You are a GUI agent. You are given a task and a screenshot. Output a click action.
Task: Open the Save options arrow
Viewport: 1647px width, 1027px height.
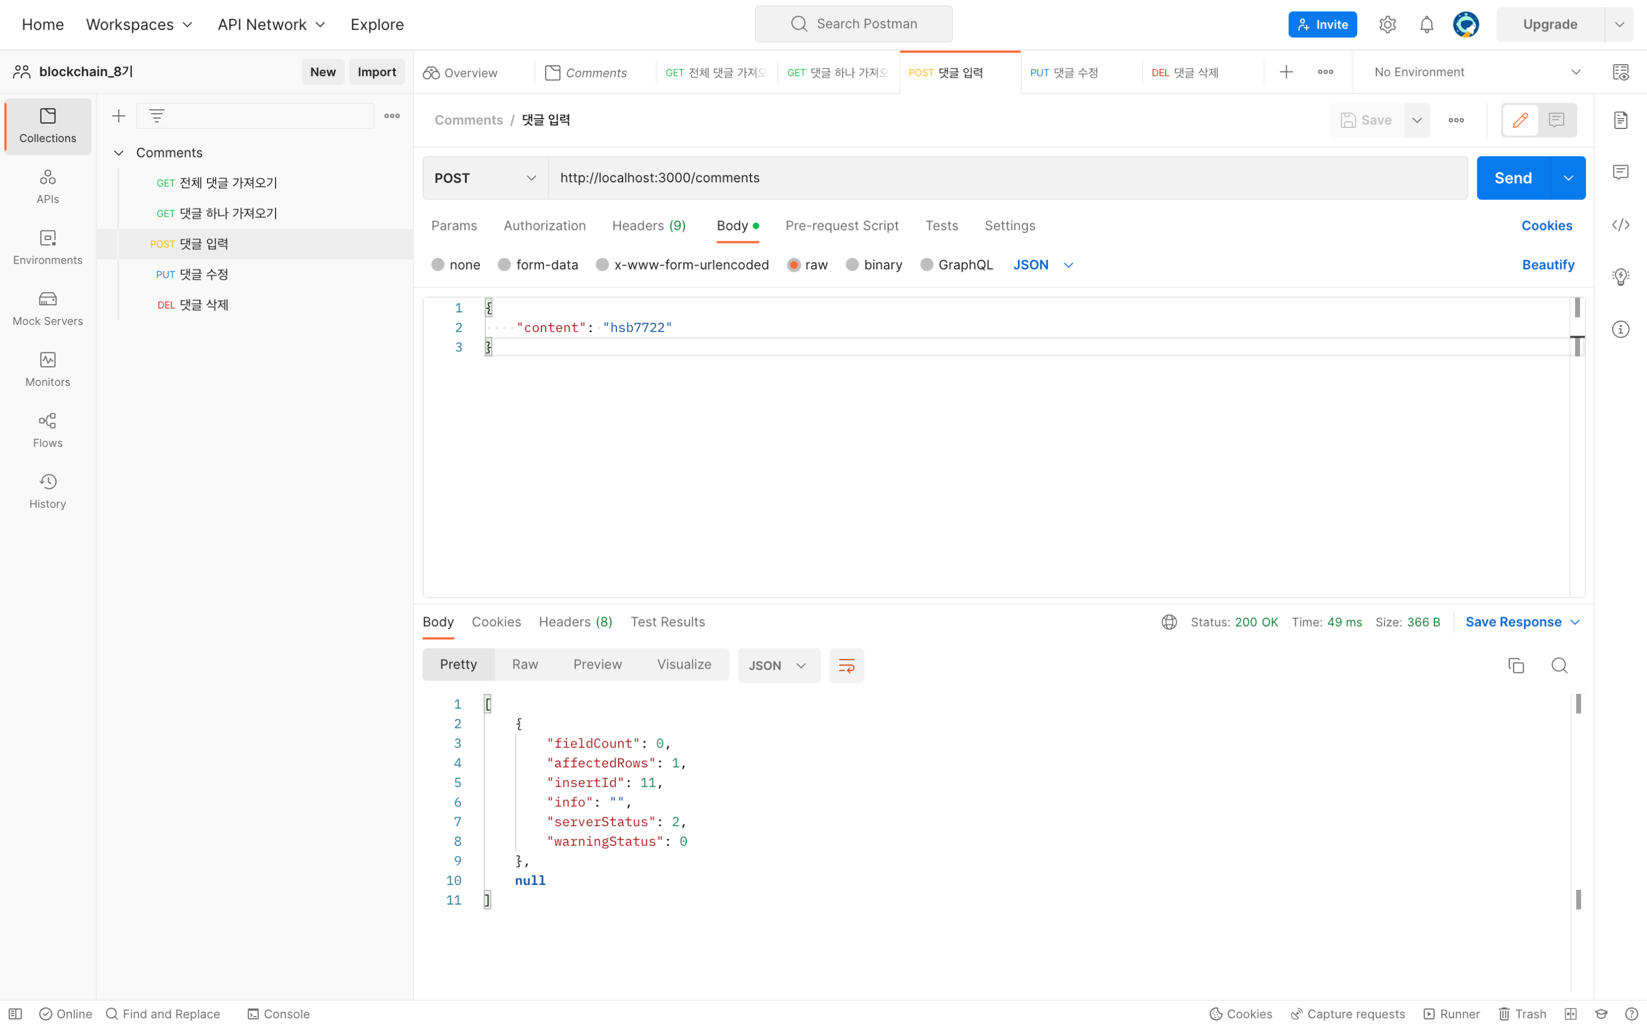(1417, 120)
